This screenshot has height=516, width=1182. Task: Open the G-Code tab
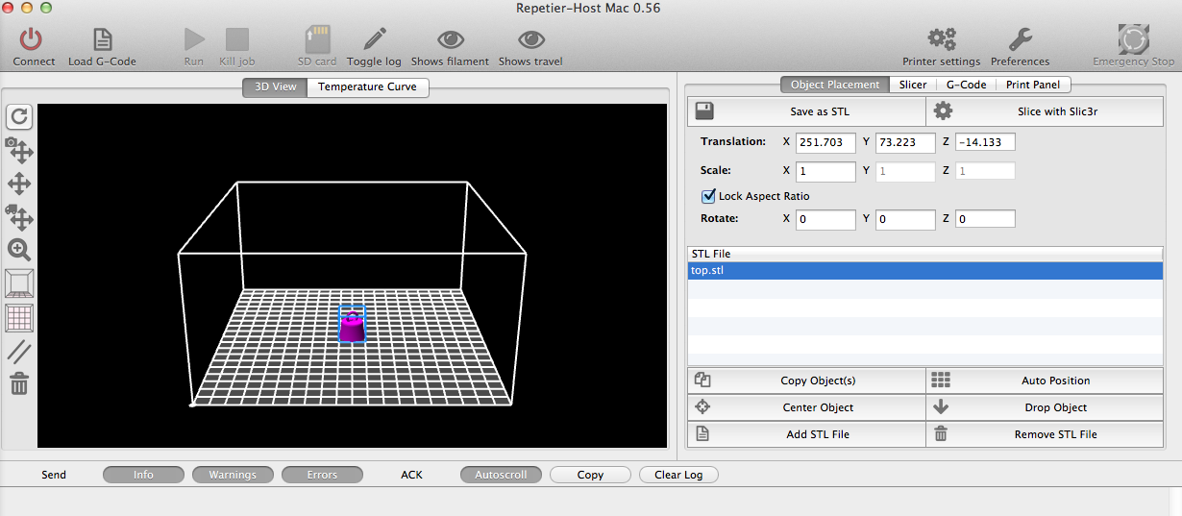[966, 85]
